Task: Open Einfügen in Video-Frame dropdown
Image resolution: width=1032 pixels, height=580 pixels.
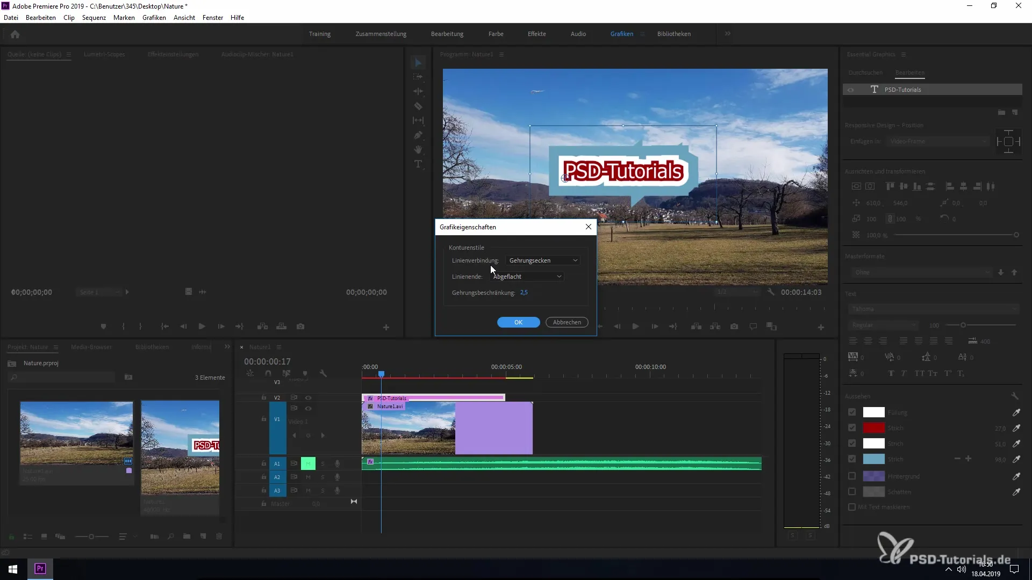Action: click(938, 141)
